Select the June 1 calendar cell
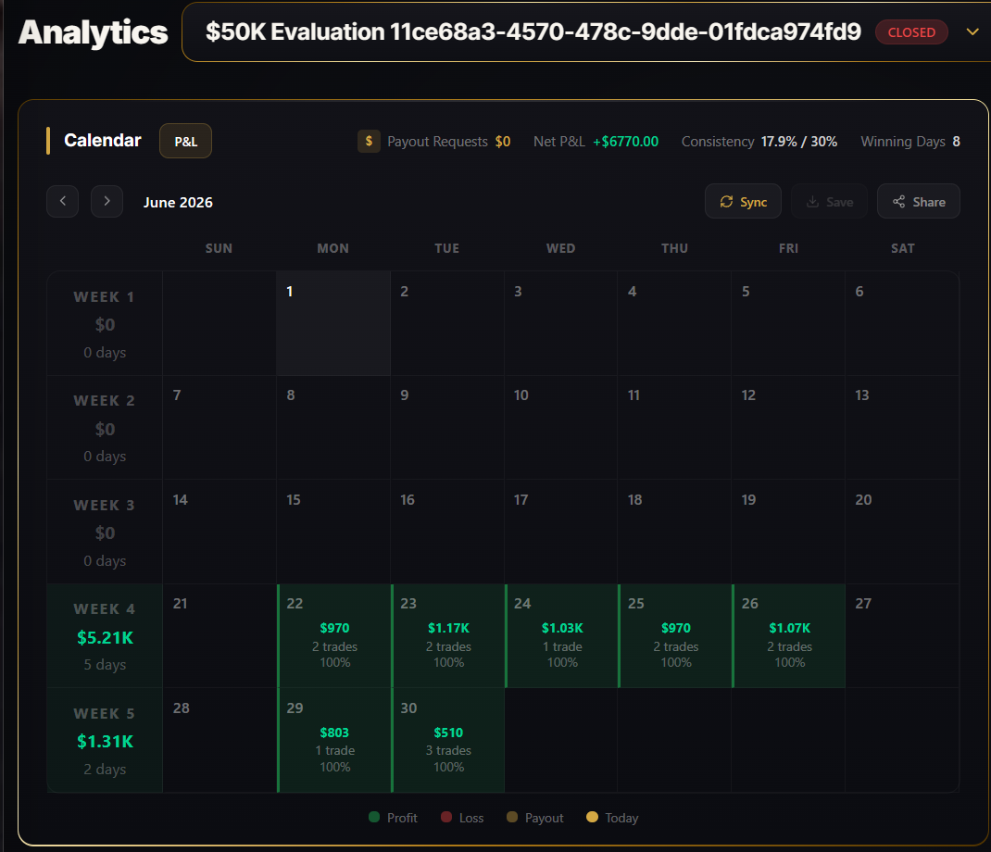 point(333,323)
